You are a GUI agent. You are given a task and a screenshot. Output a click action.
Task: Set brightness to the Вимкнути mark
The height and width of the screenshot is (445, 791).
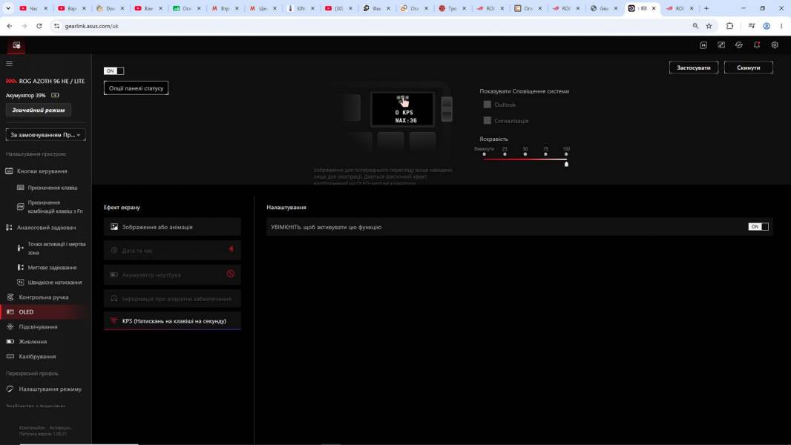(x=485, y=154)
